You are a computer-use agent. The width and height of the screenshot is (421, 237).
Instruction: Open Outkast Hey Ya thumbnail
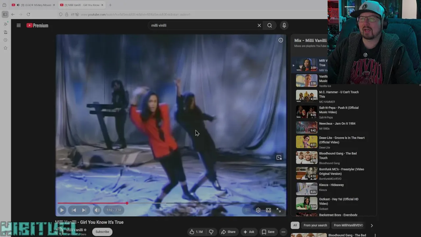coord(307,203)
